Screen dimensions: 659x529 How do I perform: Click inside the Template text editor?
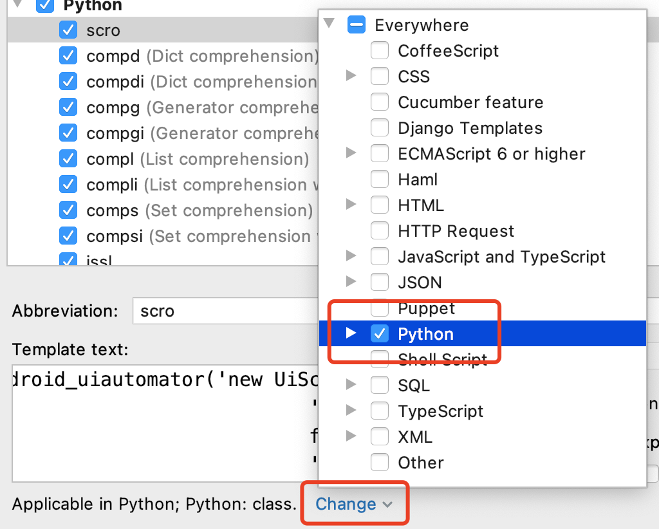[161, 425]
